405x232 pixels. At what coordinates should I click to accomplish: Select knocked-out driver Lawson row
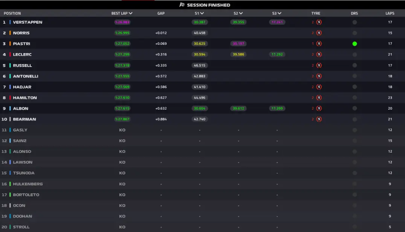point(202,162)
